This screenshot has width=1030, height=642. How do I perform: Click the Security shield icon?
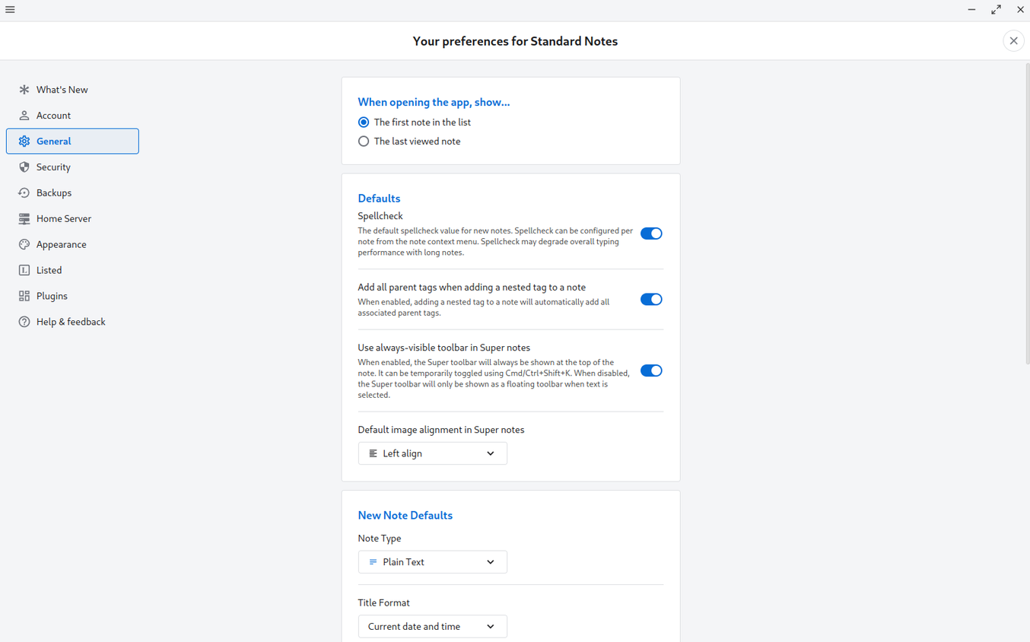pyautogui.click(x=24, y=167)
